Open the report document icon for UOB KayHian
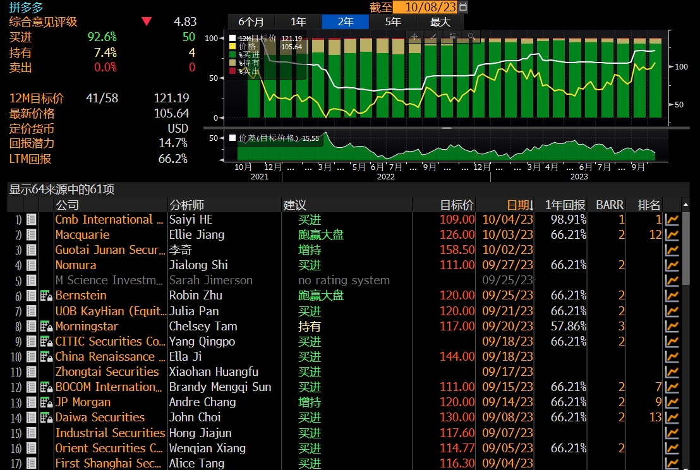The width and height of the screenshot is (700, 470). tap(31, 311)
